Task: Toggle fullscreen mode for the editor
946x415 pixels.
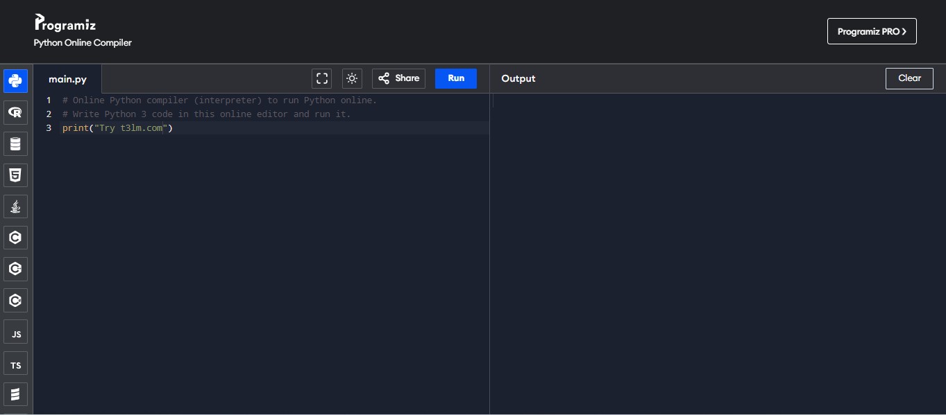Action: click(322, 78)
